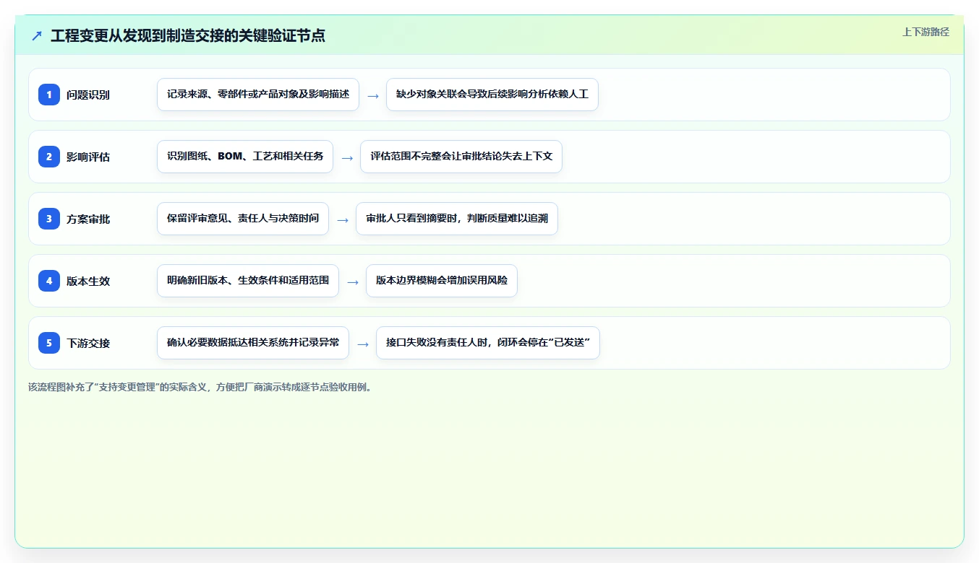Click the 记录来源、零部件或产品对象及影响描述 box

[x=258, y=95]
